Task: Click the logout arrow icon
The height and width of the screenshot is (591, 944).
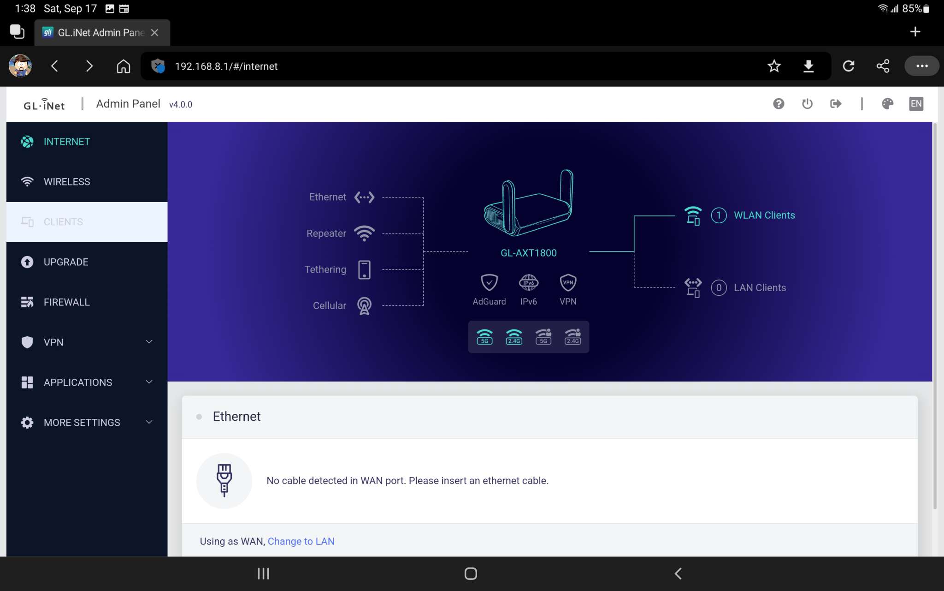Action: (836, 104)
